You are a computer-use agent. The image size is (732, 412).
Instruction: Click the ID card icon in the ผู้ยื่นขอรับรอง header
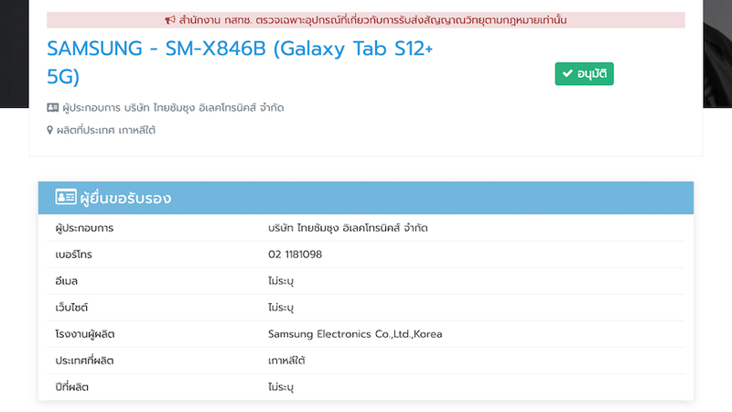[x=66, y=197]
